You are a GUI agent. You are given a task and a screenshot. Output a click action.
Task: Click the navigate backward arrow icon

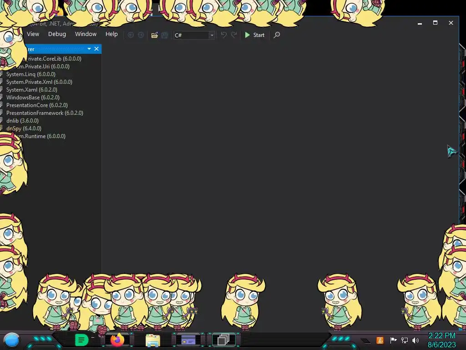131,35
